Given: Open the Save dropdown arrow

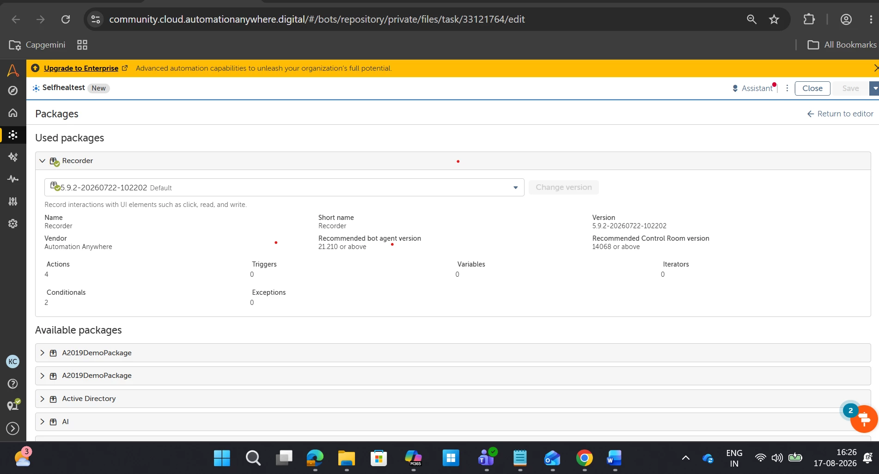Looking at the screenshot, I should (874, 88).
